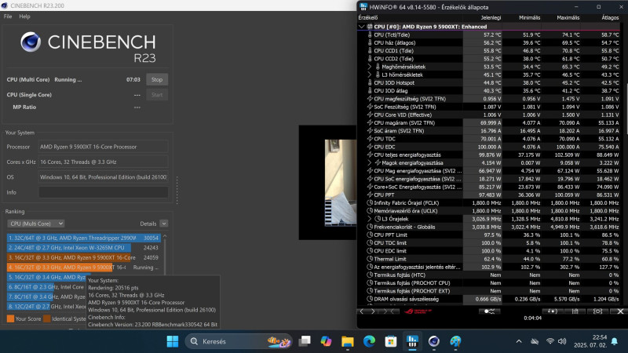Select the DRAM olvasási sávszélesség row
The height and width of the screenshot is (353, 628).
click(490, 299)
